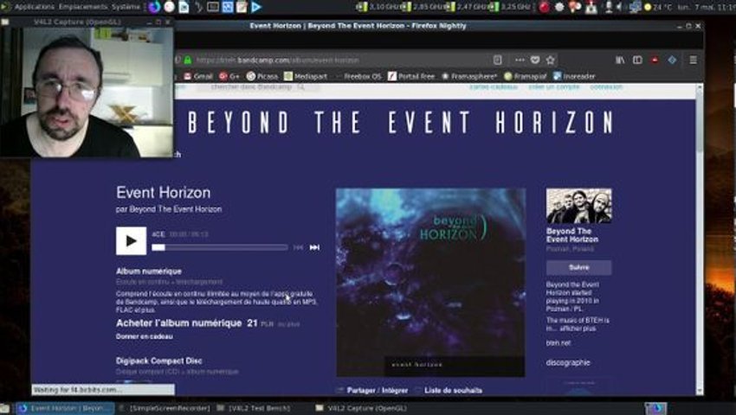Add album via 'Liste de souhaits'
This screenshot has height=415, width=736.
click(x=453, y=390)
